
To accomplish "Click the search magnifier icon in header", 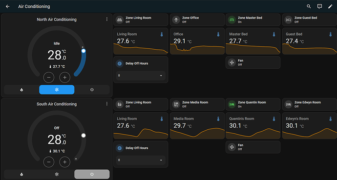I will 309,6.
